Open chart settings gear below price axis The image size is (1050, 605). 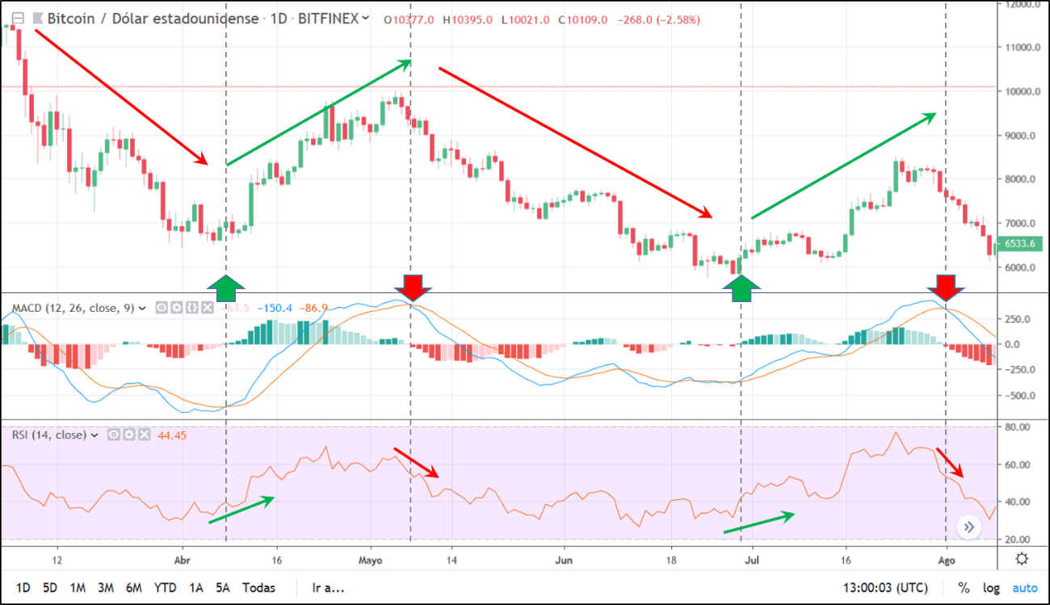(1022, 559)
